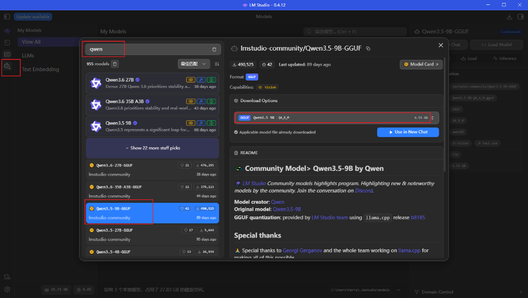Click tool-use hammer badge on Qwen3.6 27B
Screen dimensions: 528x298
click(x=201, y=80)
